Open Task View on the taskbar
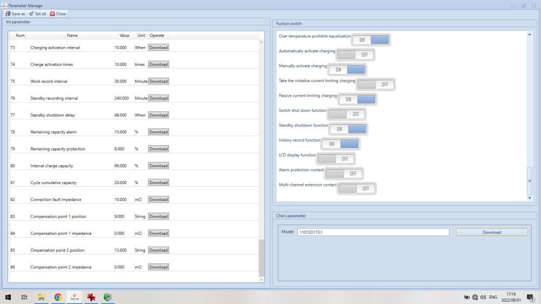This screenshot has width=541, height=304. coord(24,297)
